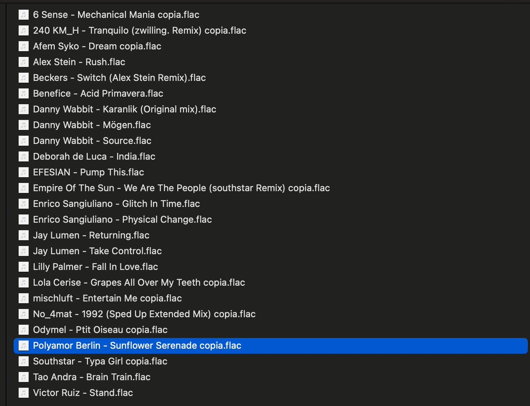Choose "Enrico Sangiuliano - Physical Change.flac"
This screenshot has width=530, height=406.
click(122, 220)
